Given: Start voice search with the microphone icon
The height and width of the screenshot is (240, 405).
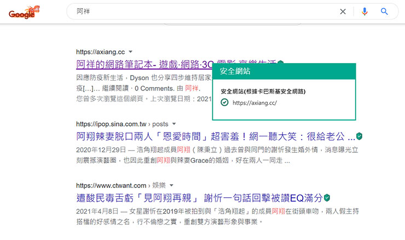Looking at the screenshot, I should click(364, 12).
